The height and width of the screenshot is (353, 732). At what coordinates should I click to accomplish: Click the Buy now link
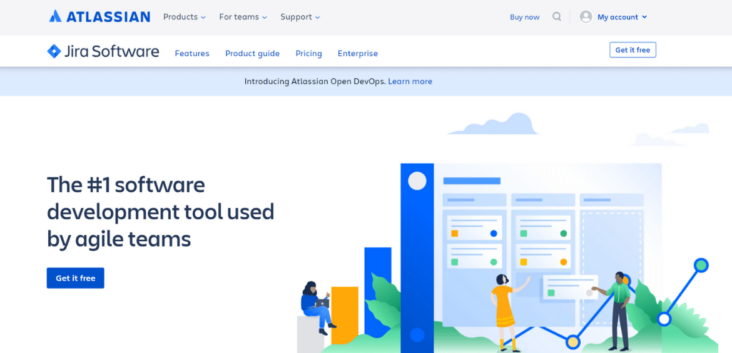click(525, 17)
